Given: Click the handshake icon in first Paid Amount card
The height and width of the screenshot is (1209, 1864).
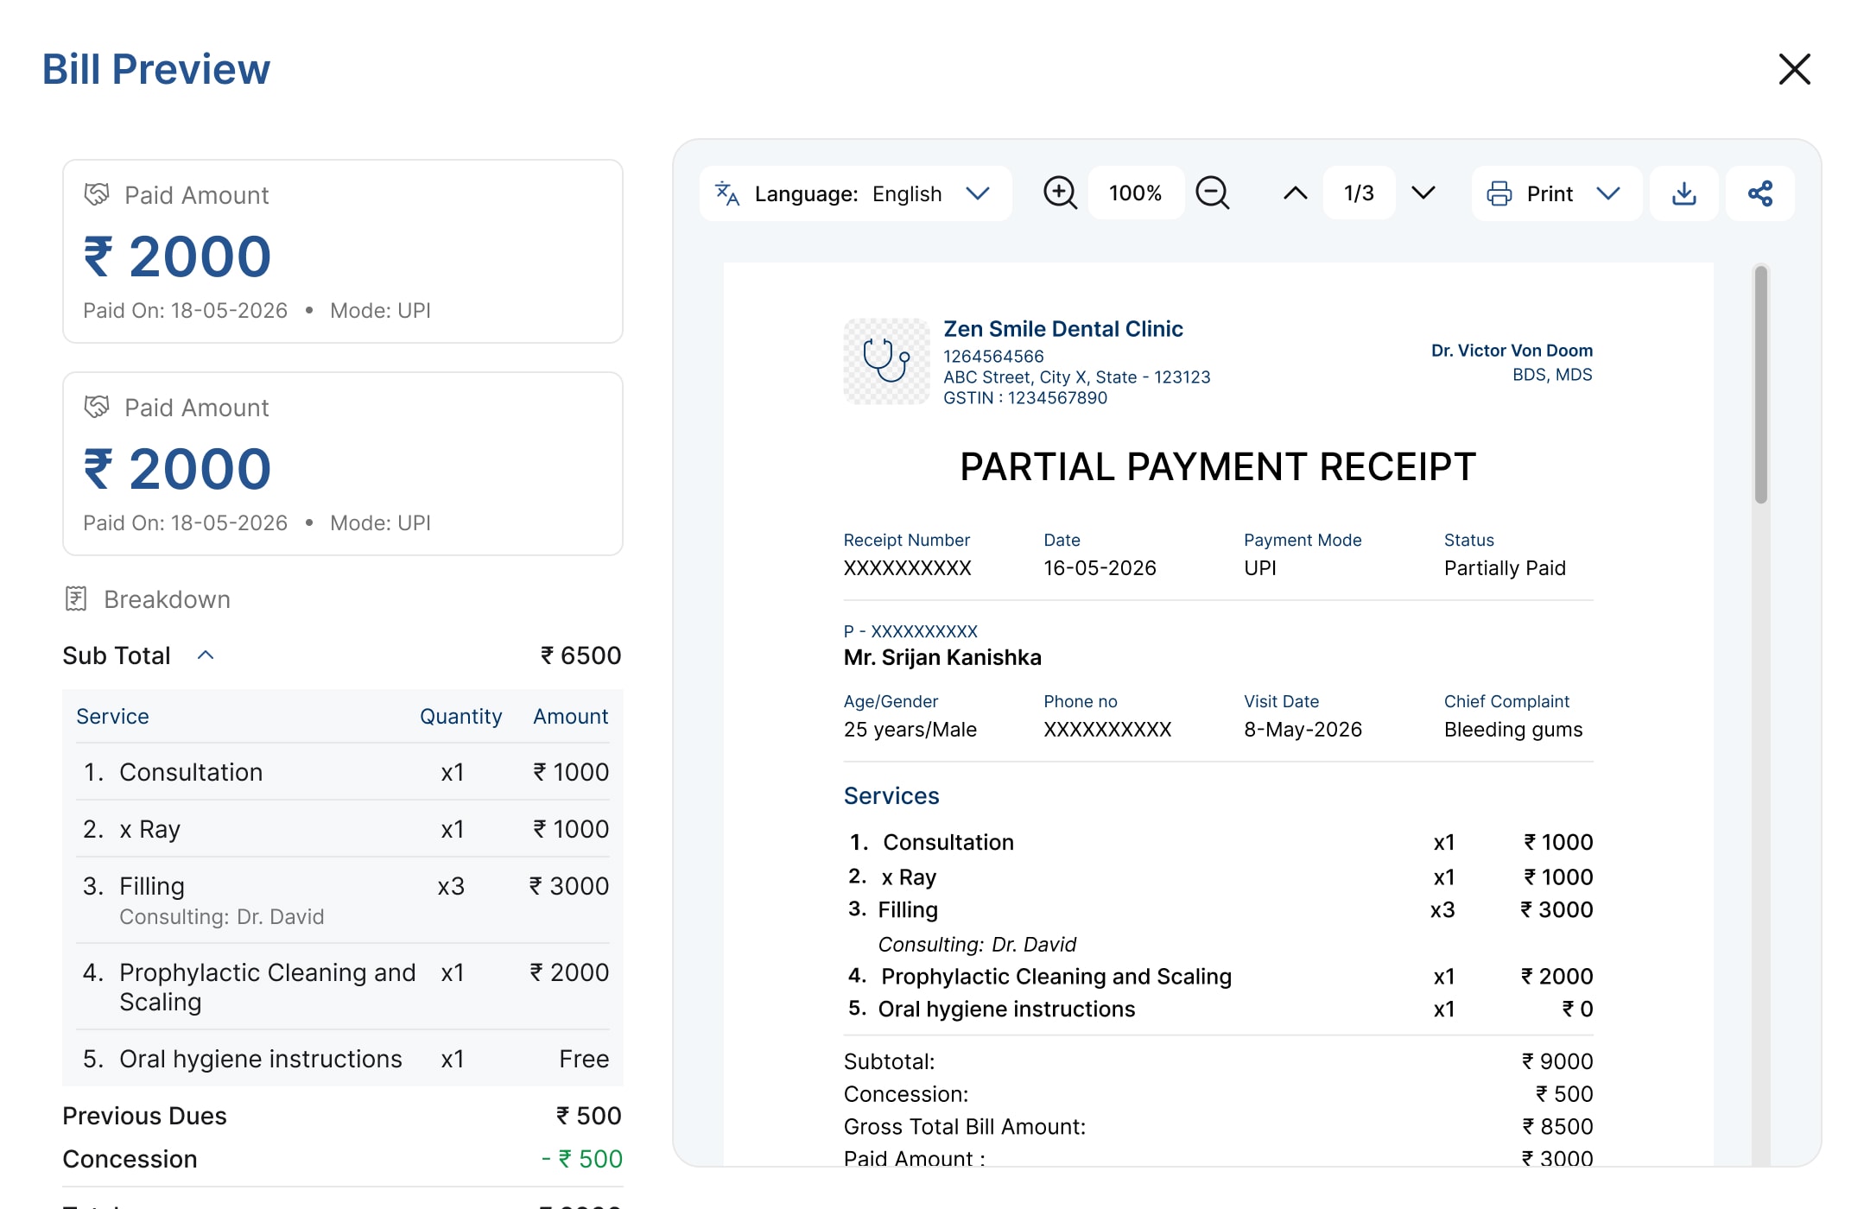Looking at the screenshot, I should point(97,194).
